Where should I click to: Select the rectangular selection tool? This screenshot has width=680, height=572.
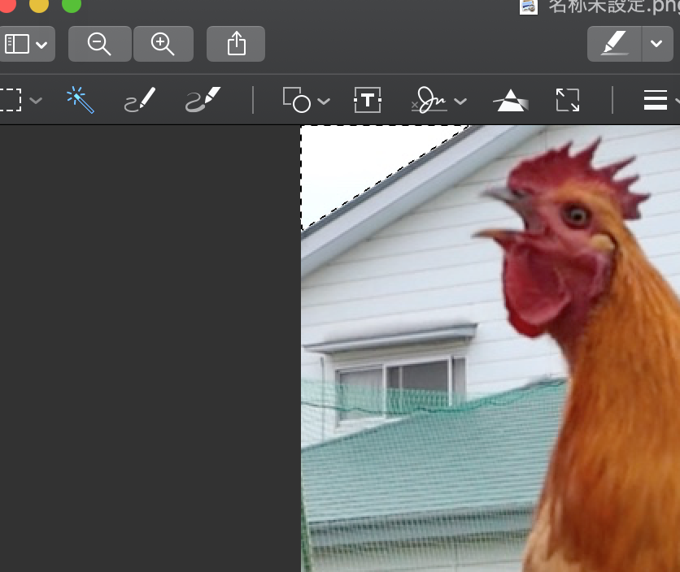[x=11, y=100]
